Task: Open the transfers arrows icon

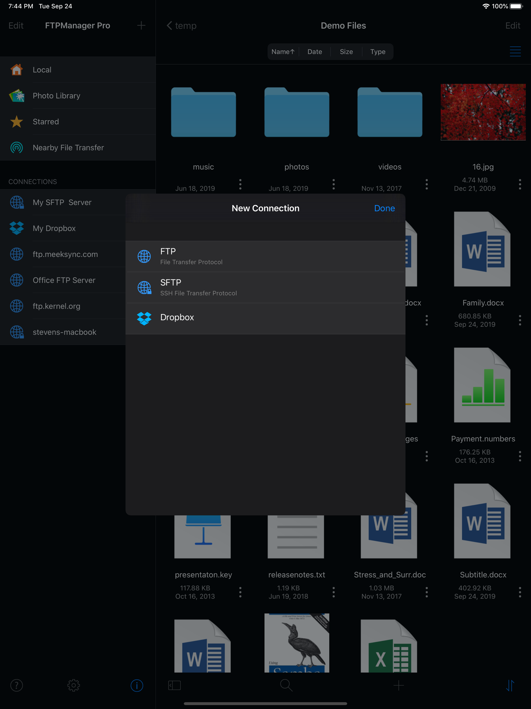Action: coord(510,685)
